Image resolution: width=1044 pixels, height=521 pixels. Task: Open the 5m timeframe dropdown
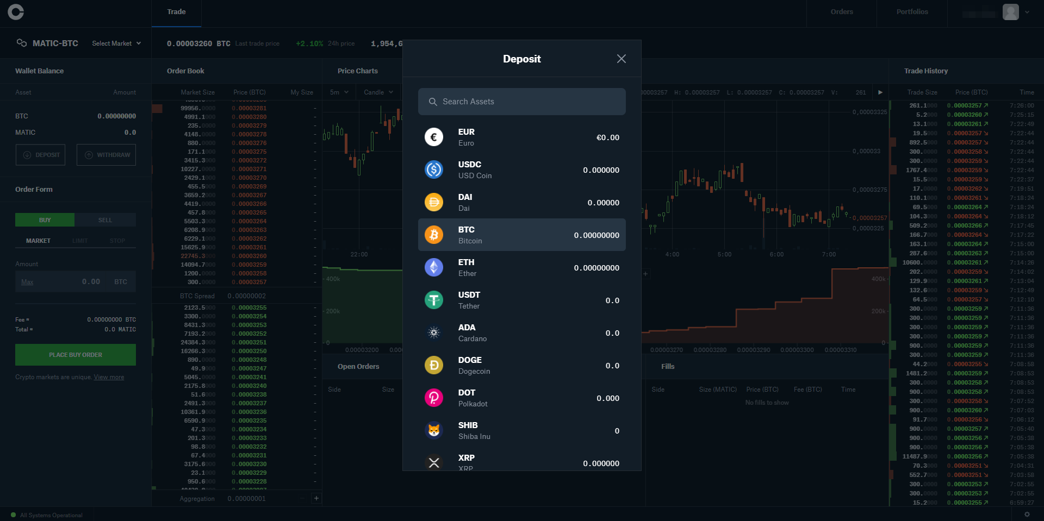tap(339, 92)
